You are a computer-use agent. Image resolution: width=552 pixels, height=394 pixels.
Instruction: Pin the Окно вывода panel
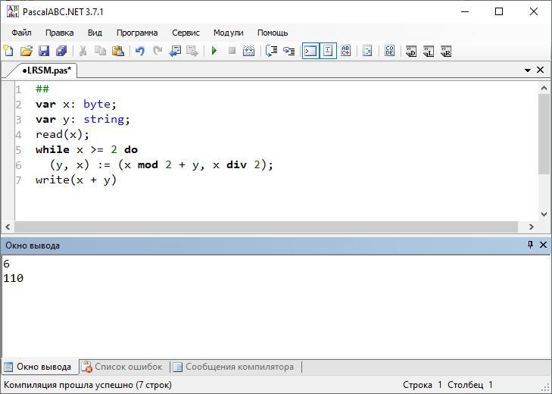[530, 245]
